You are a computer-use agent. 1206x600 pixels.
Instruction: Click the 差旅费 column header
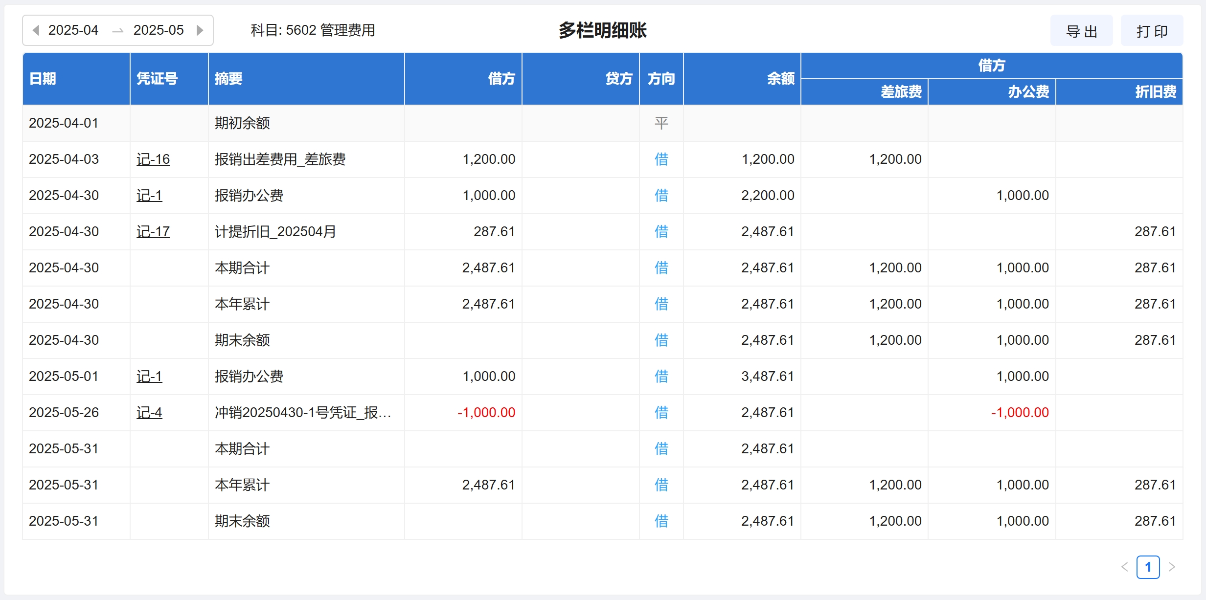pos(901,92)
